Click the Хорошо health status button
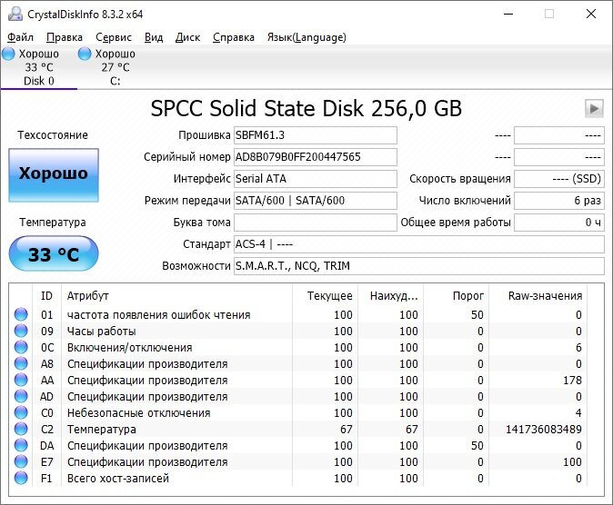 pyautogui.click(x=54, y=175)
